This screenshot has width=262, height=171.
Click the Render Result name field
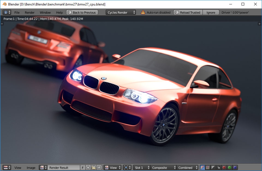tap(64, 167)
